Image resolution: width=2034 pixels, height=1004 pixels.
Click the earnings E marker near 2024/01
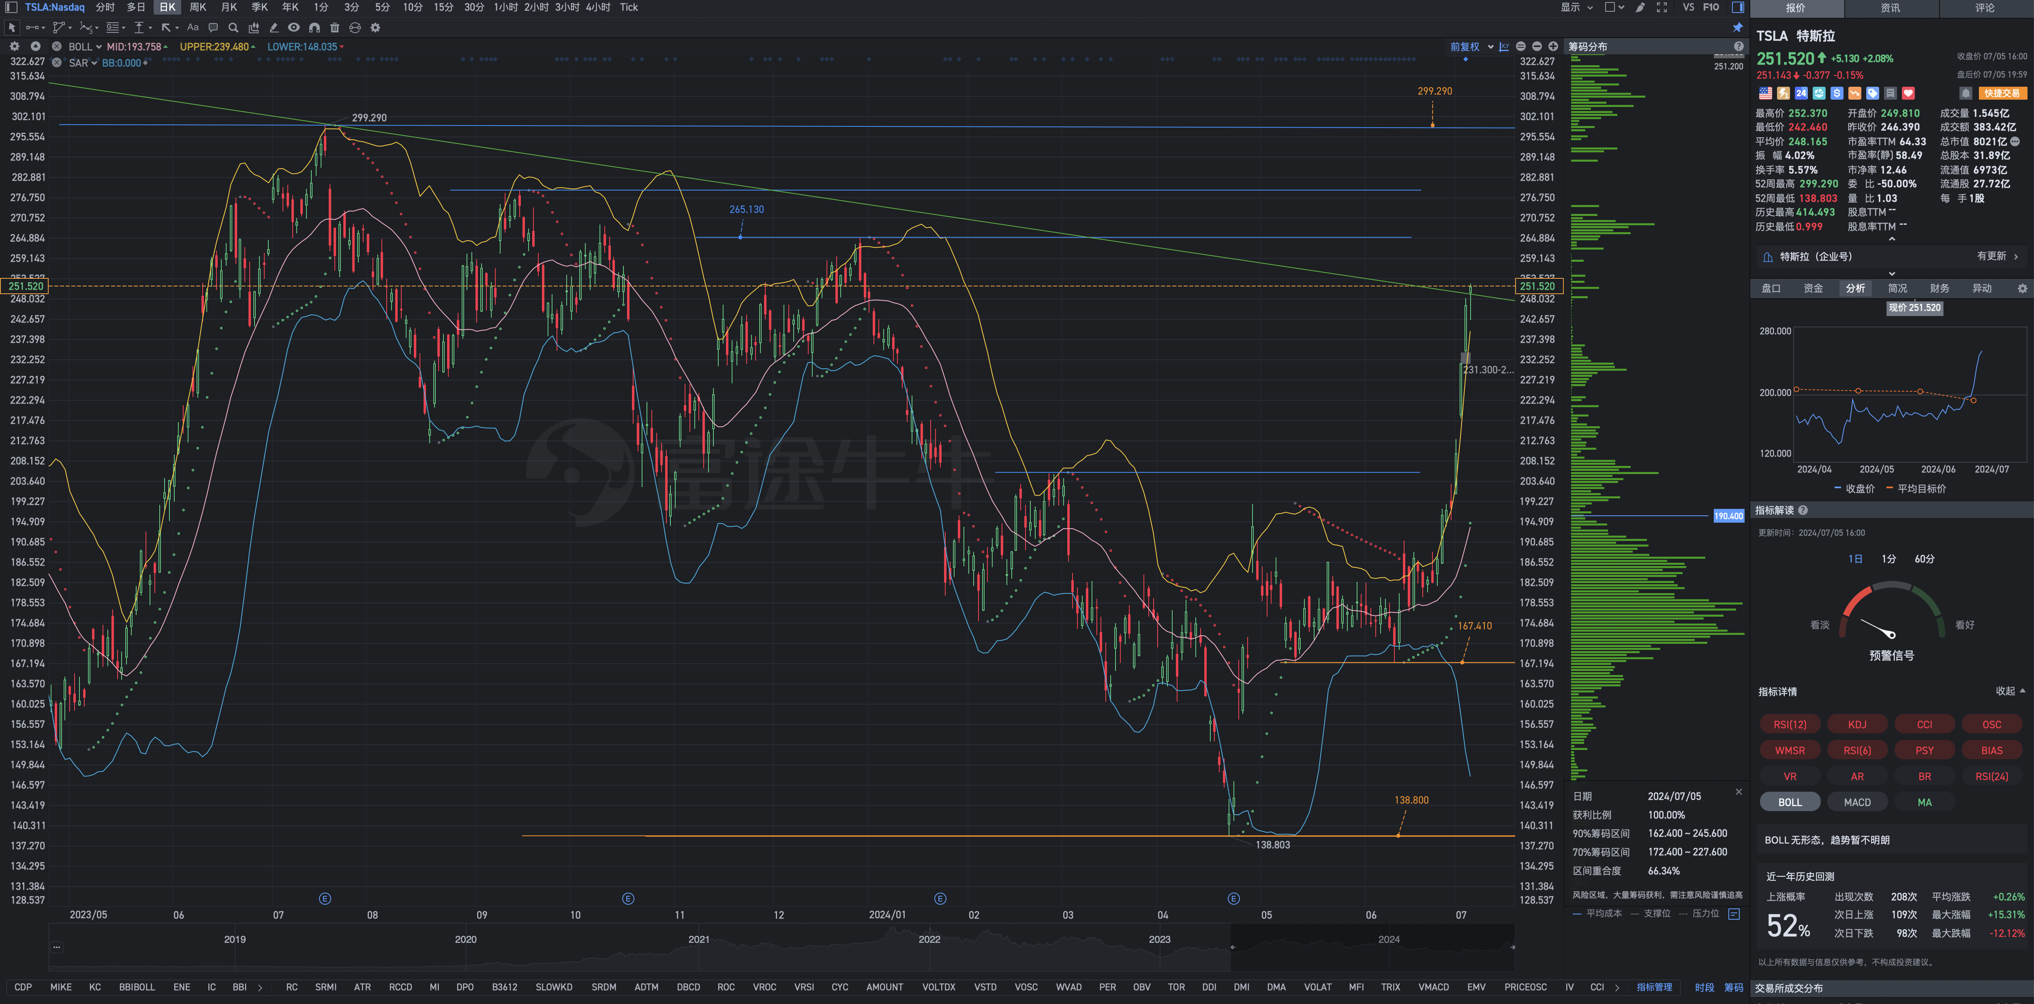(940, 898)
